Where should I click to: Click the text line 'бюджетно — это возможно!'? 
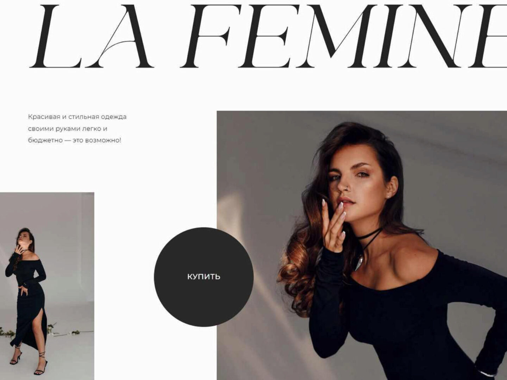[75, 140]
